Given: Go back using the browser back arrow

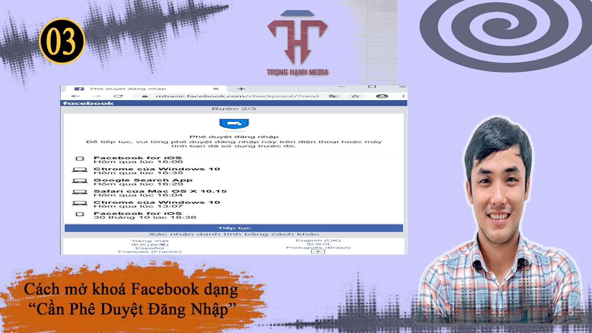Looking at the screenshot, I should click(x=75, y=96).
